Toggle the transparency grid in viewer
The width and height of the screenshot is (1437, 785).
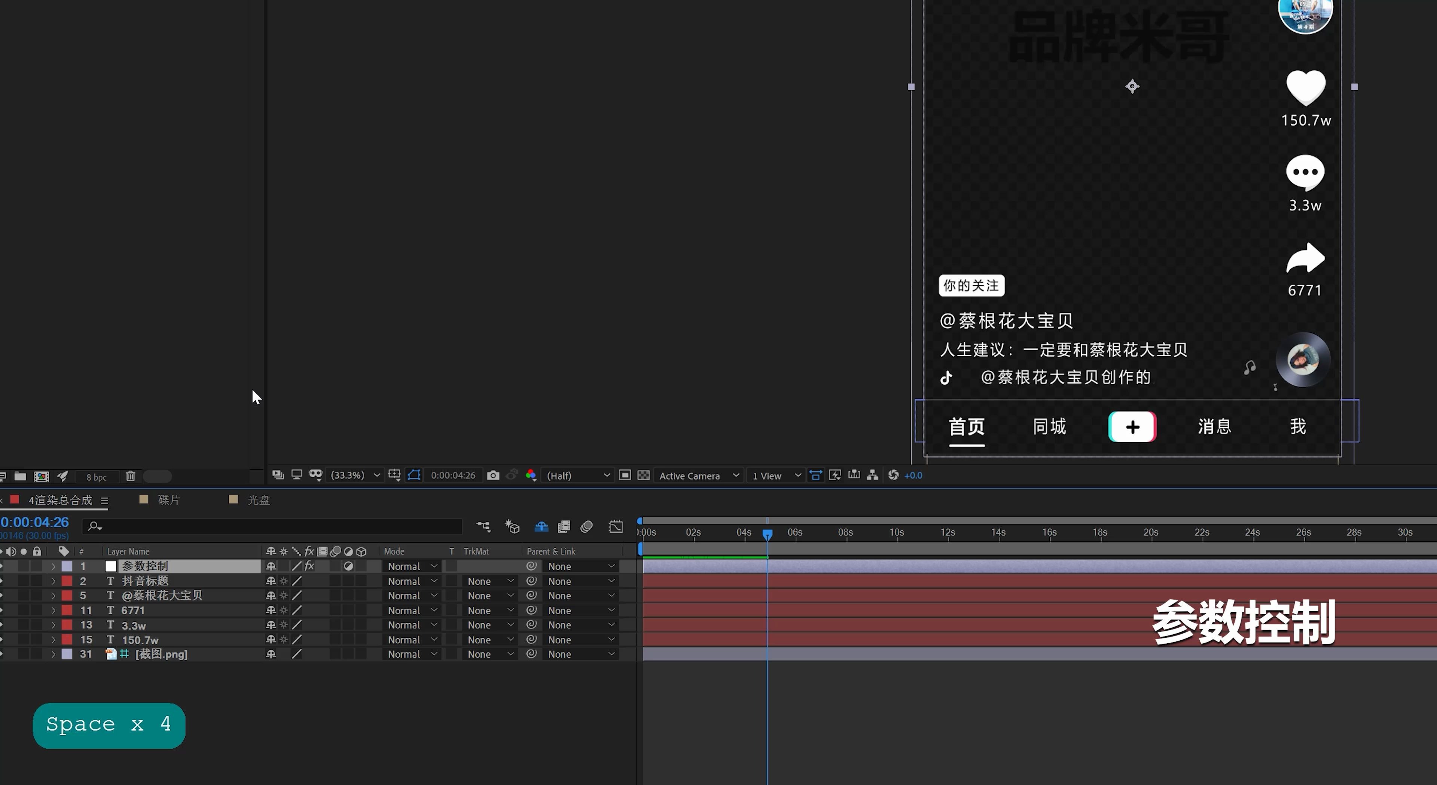643,475
